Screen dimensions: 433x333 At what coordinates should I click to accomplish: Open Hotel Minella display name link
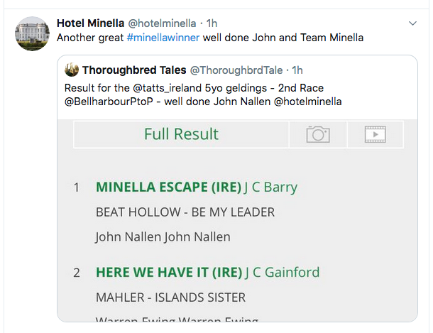pos(90,23)
